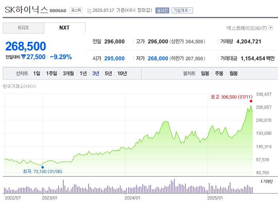The height and width of the screenshot is (203, 278).
Task: Switch to 월봉 monthly candle chart
Action: [x=233, y=73]
